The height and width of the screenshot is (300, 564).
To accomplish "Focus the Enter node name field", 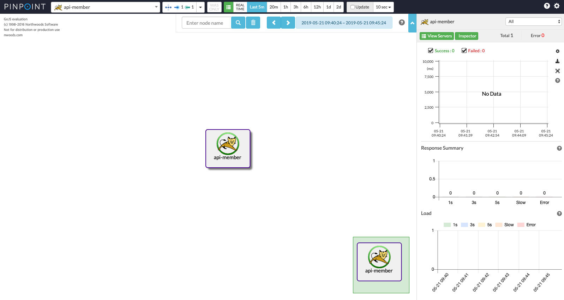I will click(x=206, y=23).
